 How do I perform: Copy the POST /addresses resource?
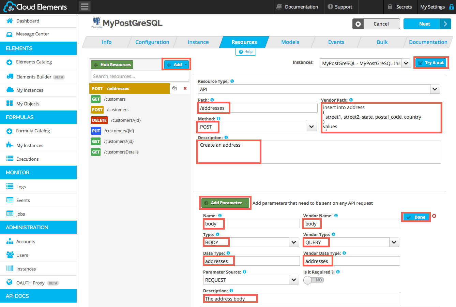tap(174, 88)
